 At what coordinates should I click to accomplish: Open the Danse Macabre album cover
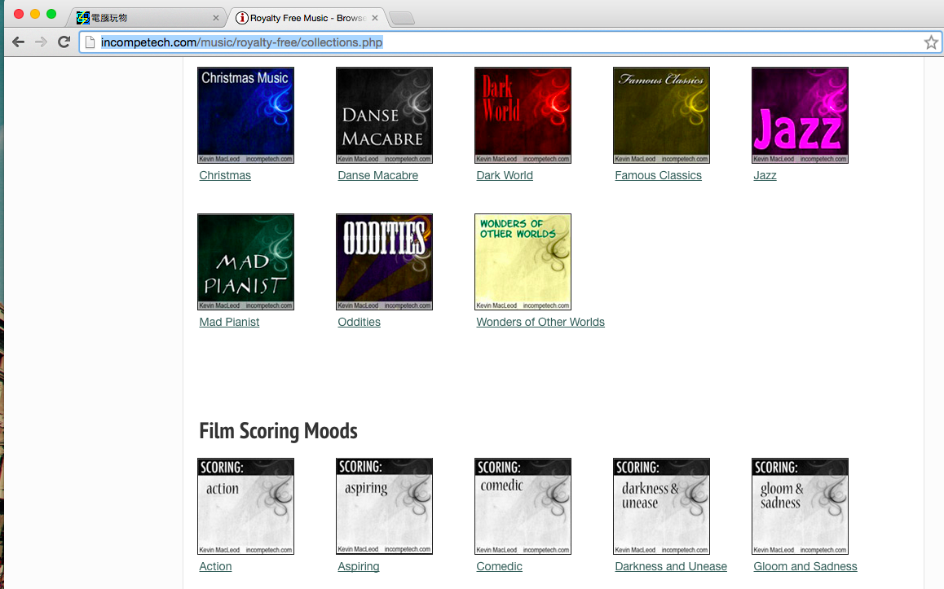[x=384, y=115]
